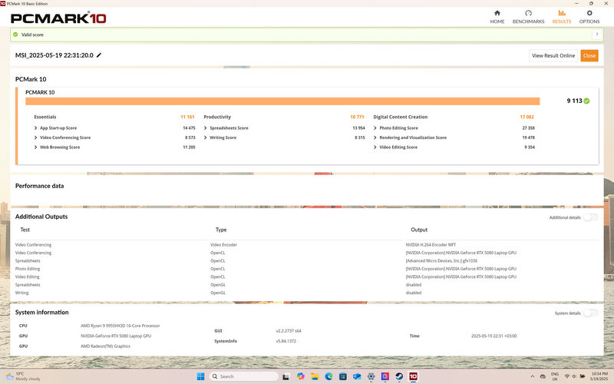The image size is (614, 384).
Task: Click the green valid score checkmark
Action: pos(586,101)
